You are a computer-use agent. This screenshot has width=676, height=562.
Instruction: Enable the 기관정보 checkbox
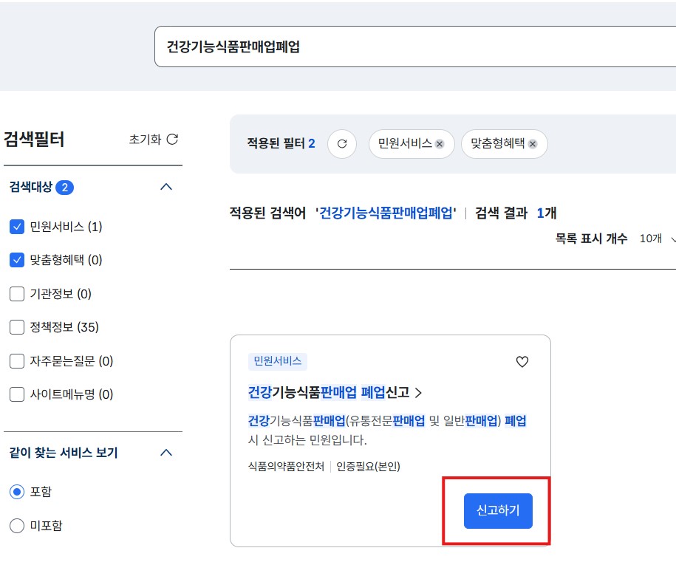tap(16, 294)
